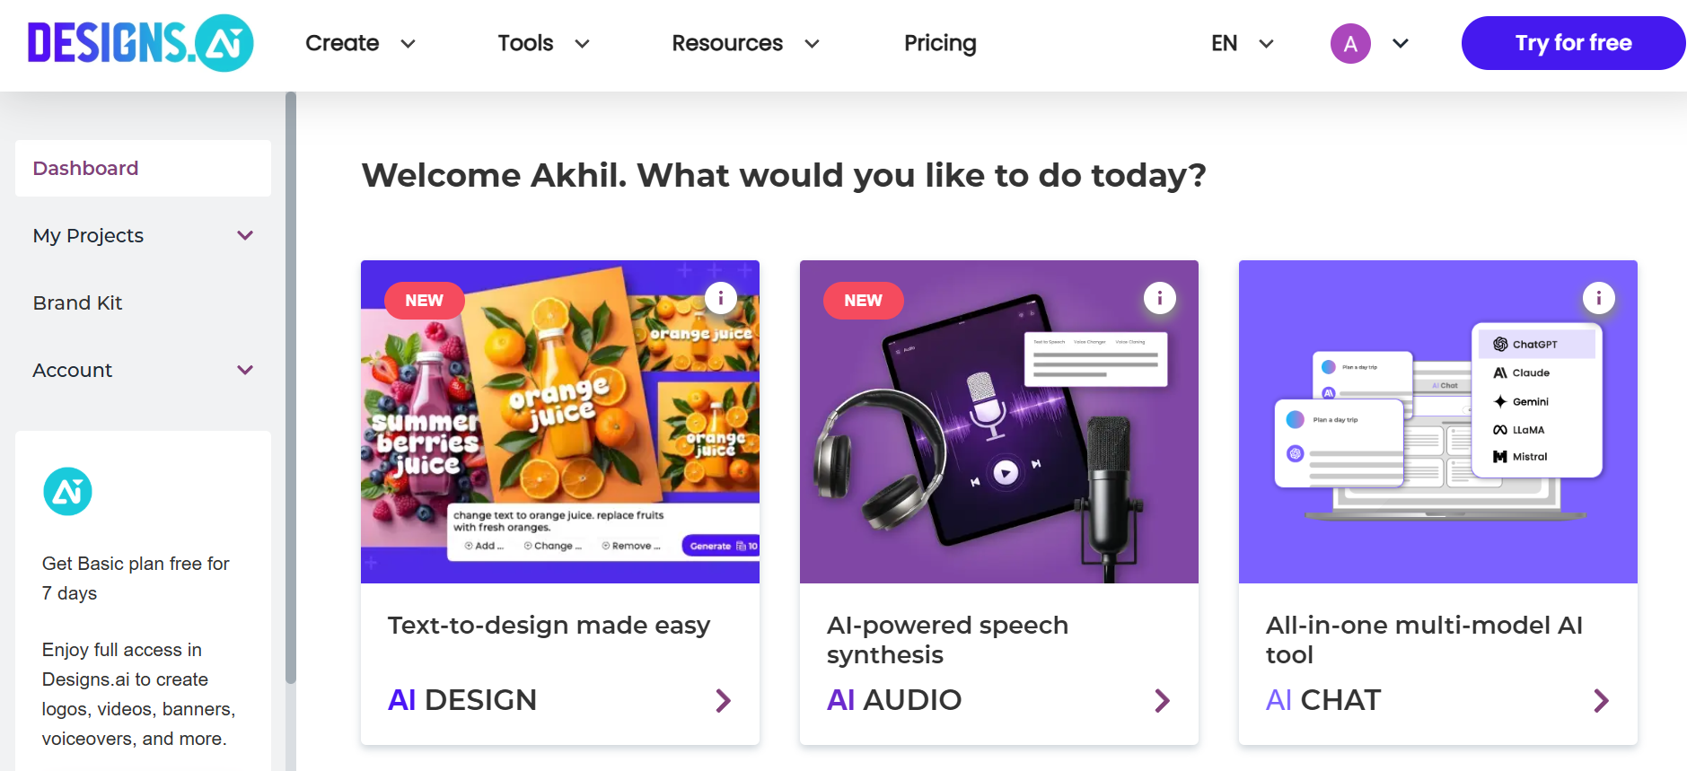Click the Designs.ai icon in the promo panel

coord(67,491)
